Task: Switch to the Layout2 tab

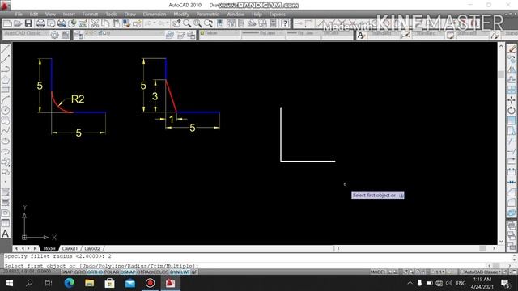Action: coord(92,248)
